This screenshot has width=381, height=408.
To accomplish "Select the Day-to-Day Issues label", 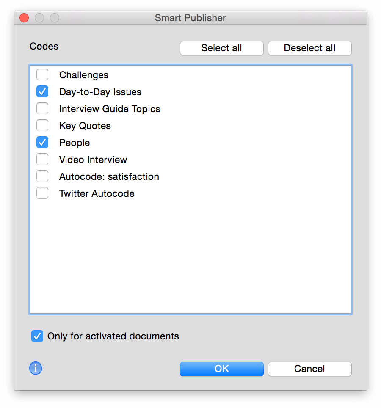I will tap(100, 92).
